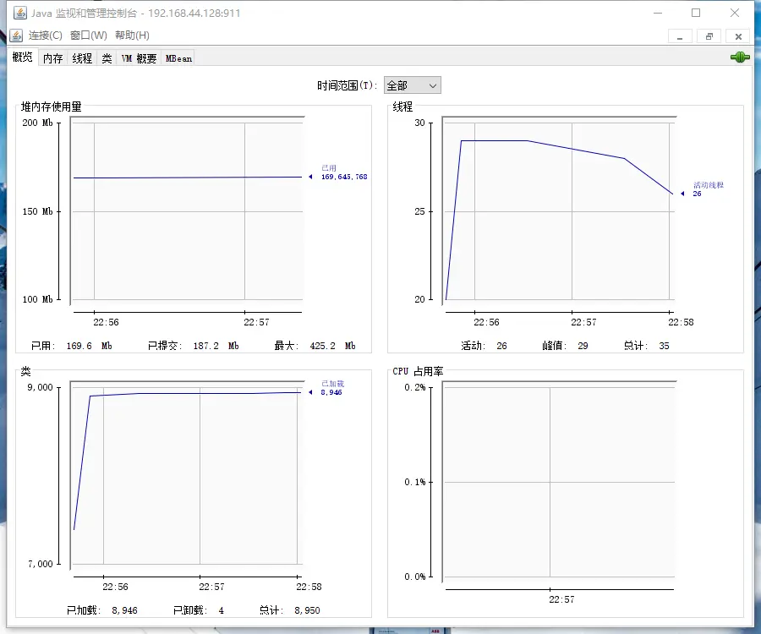Screen dimensions: 761x634
Task: Click the 已用 169.6 Mb value
Action: coord(71,346)
